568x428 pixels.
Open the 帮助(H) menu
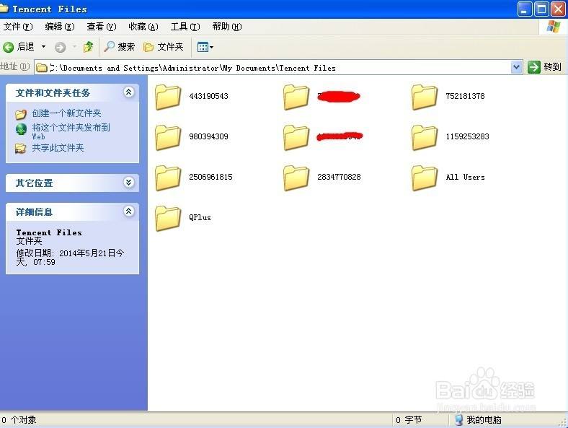pos(227,27)
